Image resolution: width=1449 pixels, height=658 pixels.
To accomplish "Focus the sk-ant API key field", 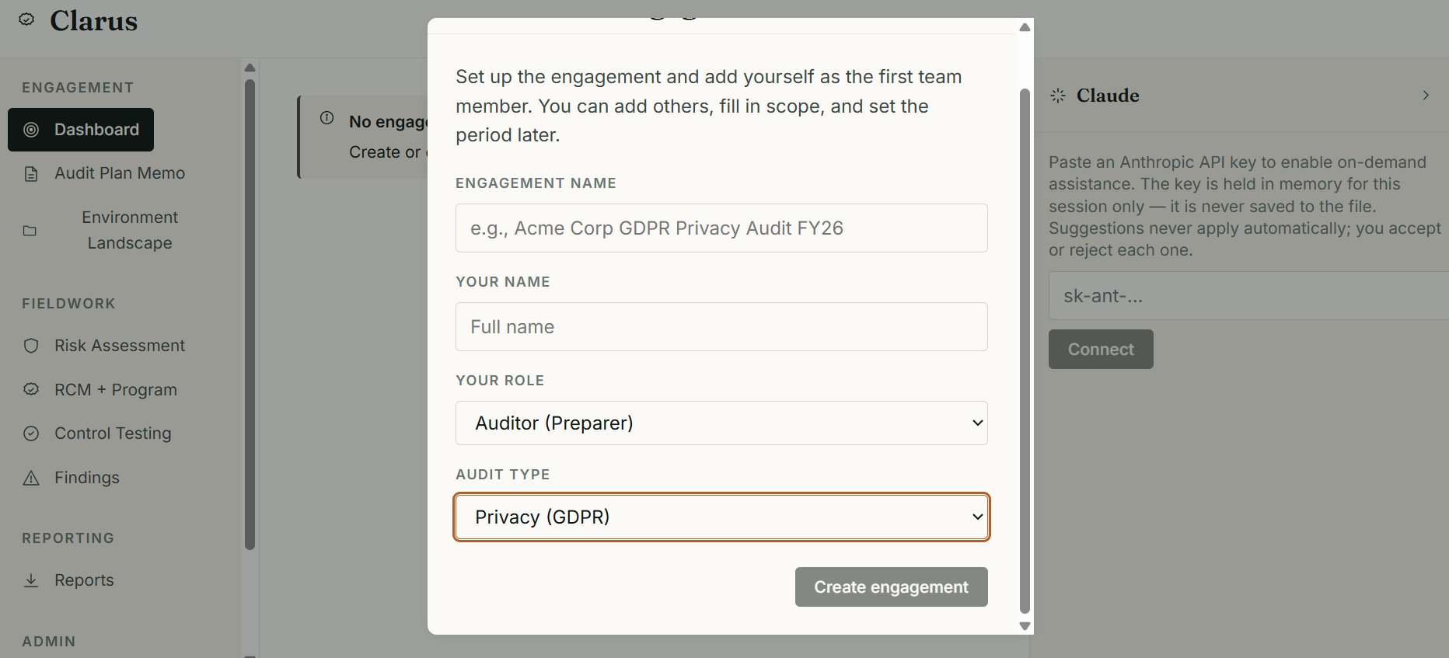I will 1248,296.
